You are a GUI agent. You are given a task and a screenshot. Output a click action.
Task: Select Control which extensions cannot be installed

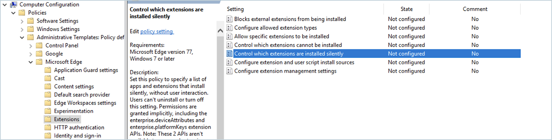click(x=288, y=45)
